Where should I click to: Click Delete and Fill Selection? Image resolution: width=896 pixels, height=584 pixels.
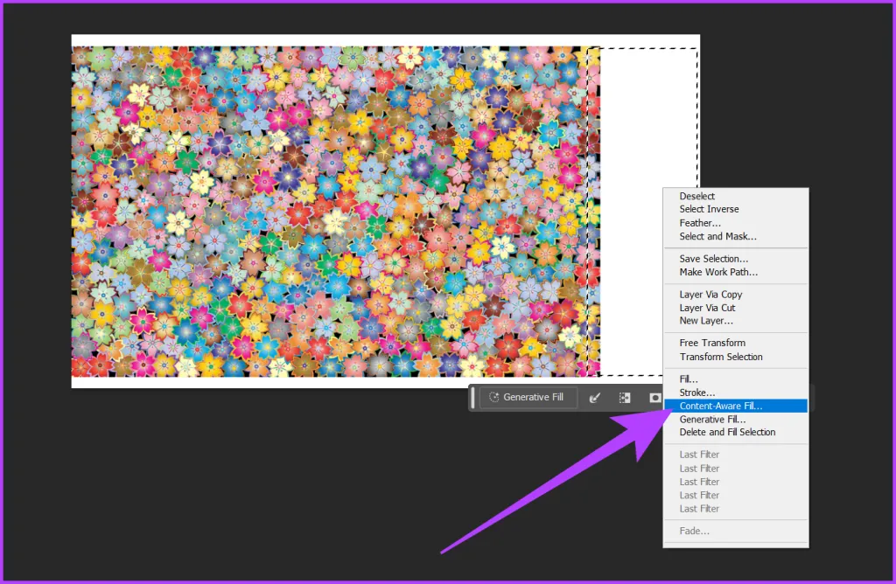727,432
